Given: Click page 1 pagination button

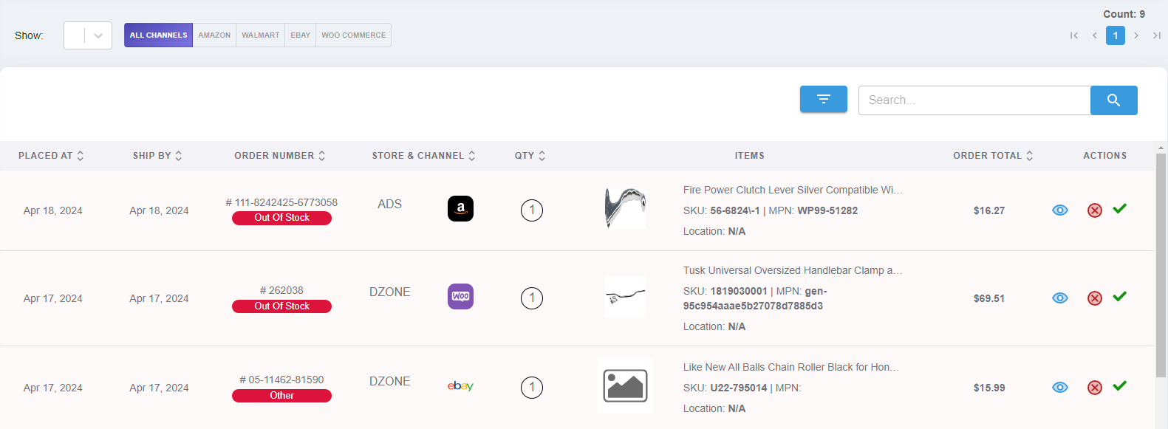Looking at the screenshot, I should pyautogui.click(x=1115, y=35).
